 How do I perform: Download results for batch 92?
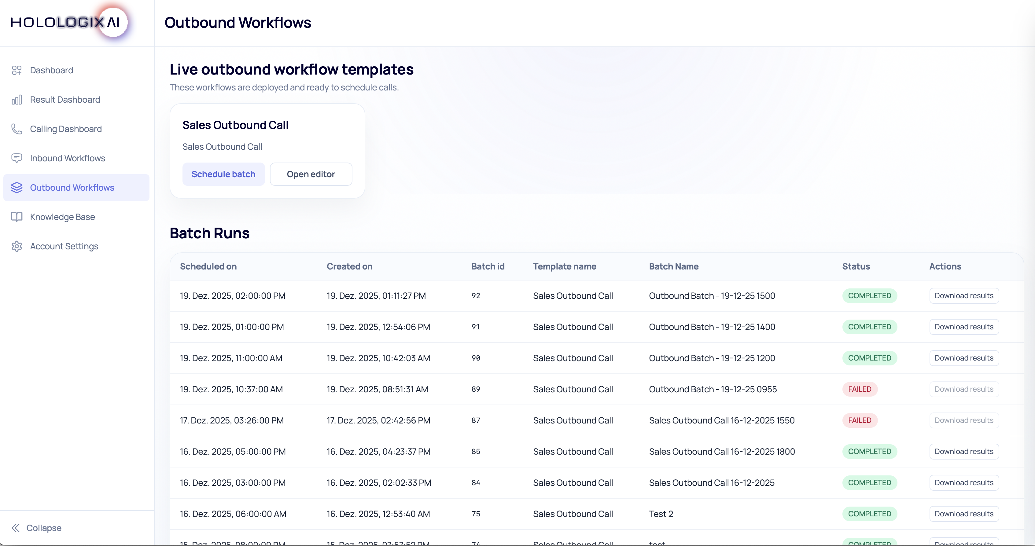tap(963, 296)
